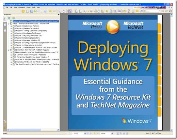Click the Layers sidebar tab icon
The height and width of the screenshot is (139, 177).
pyautogui.click(x=5, y=31)
